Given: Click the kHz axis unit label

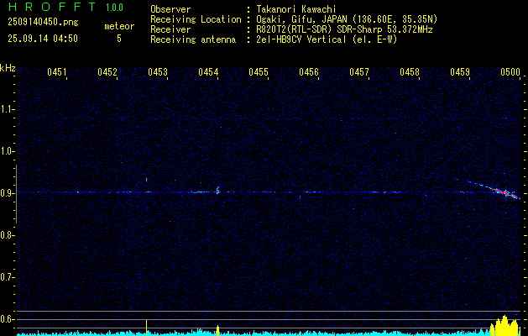Looking at the screenshot, I should pyautogui.click(x=8, y=68).
